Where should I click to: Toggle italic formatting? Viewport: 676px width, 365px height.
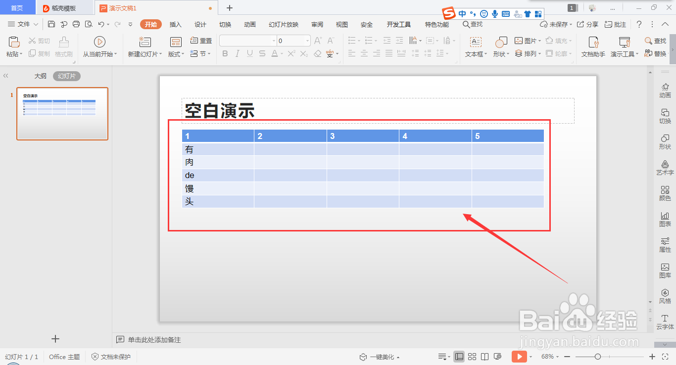point(237,53)
